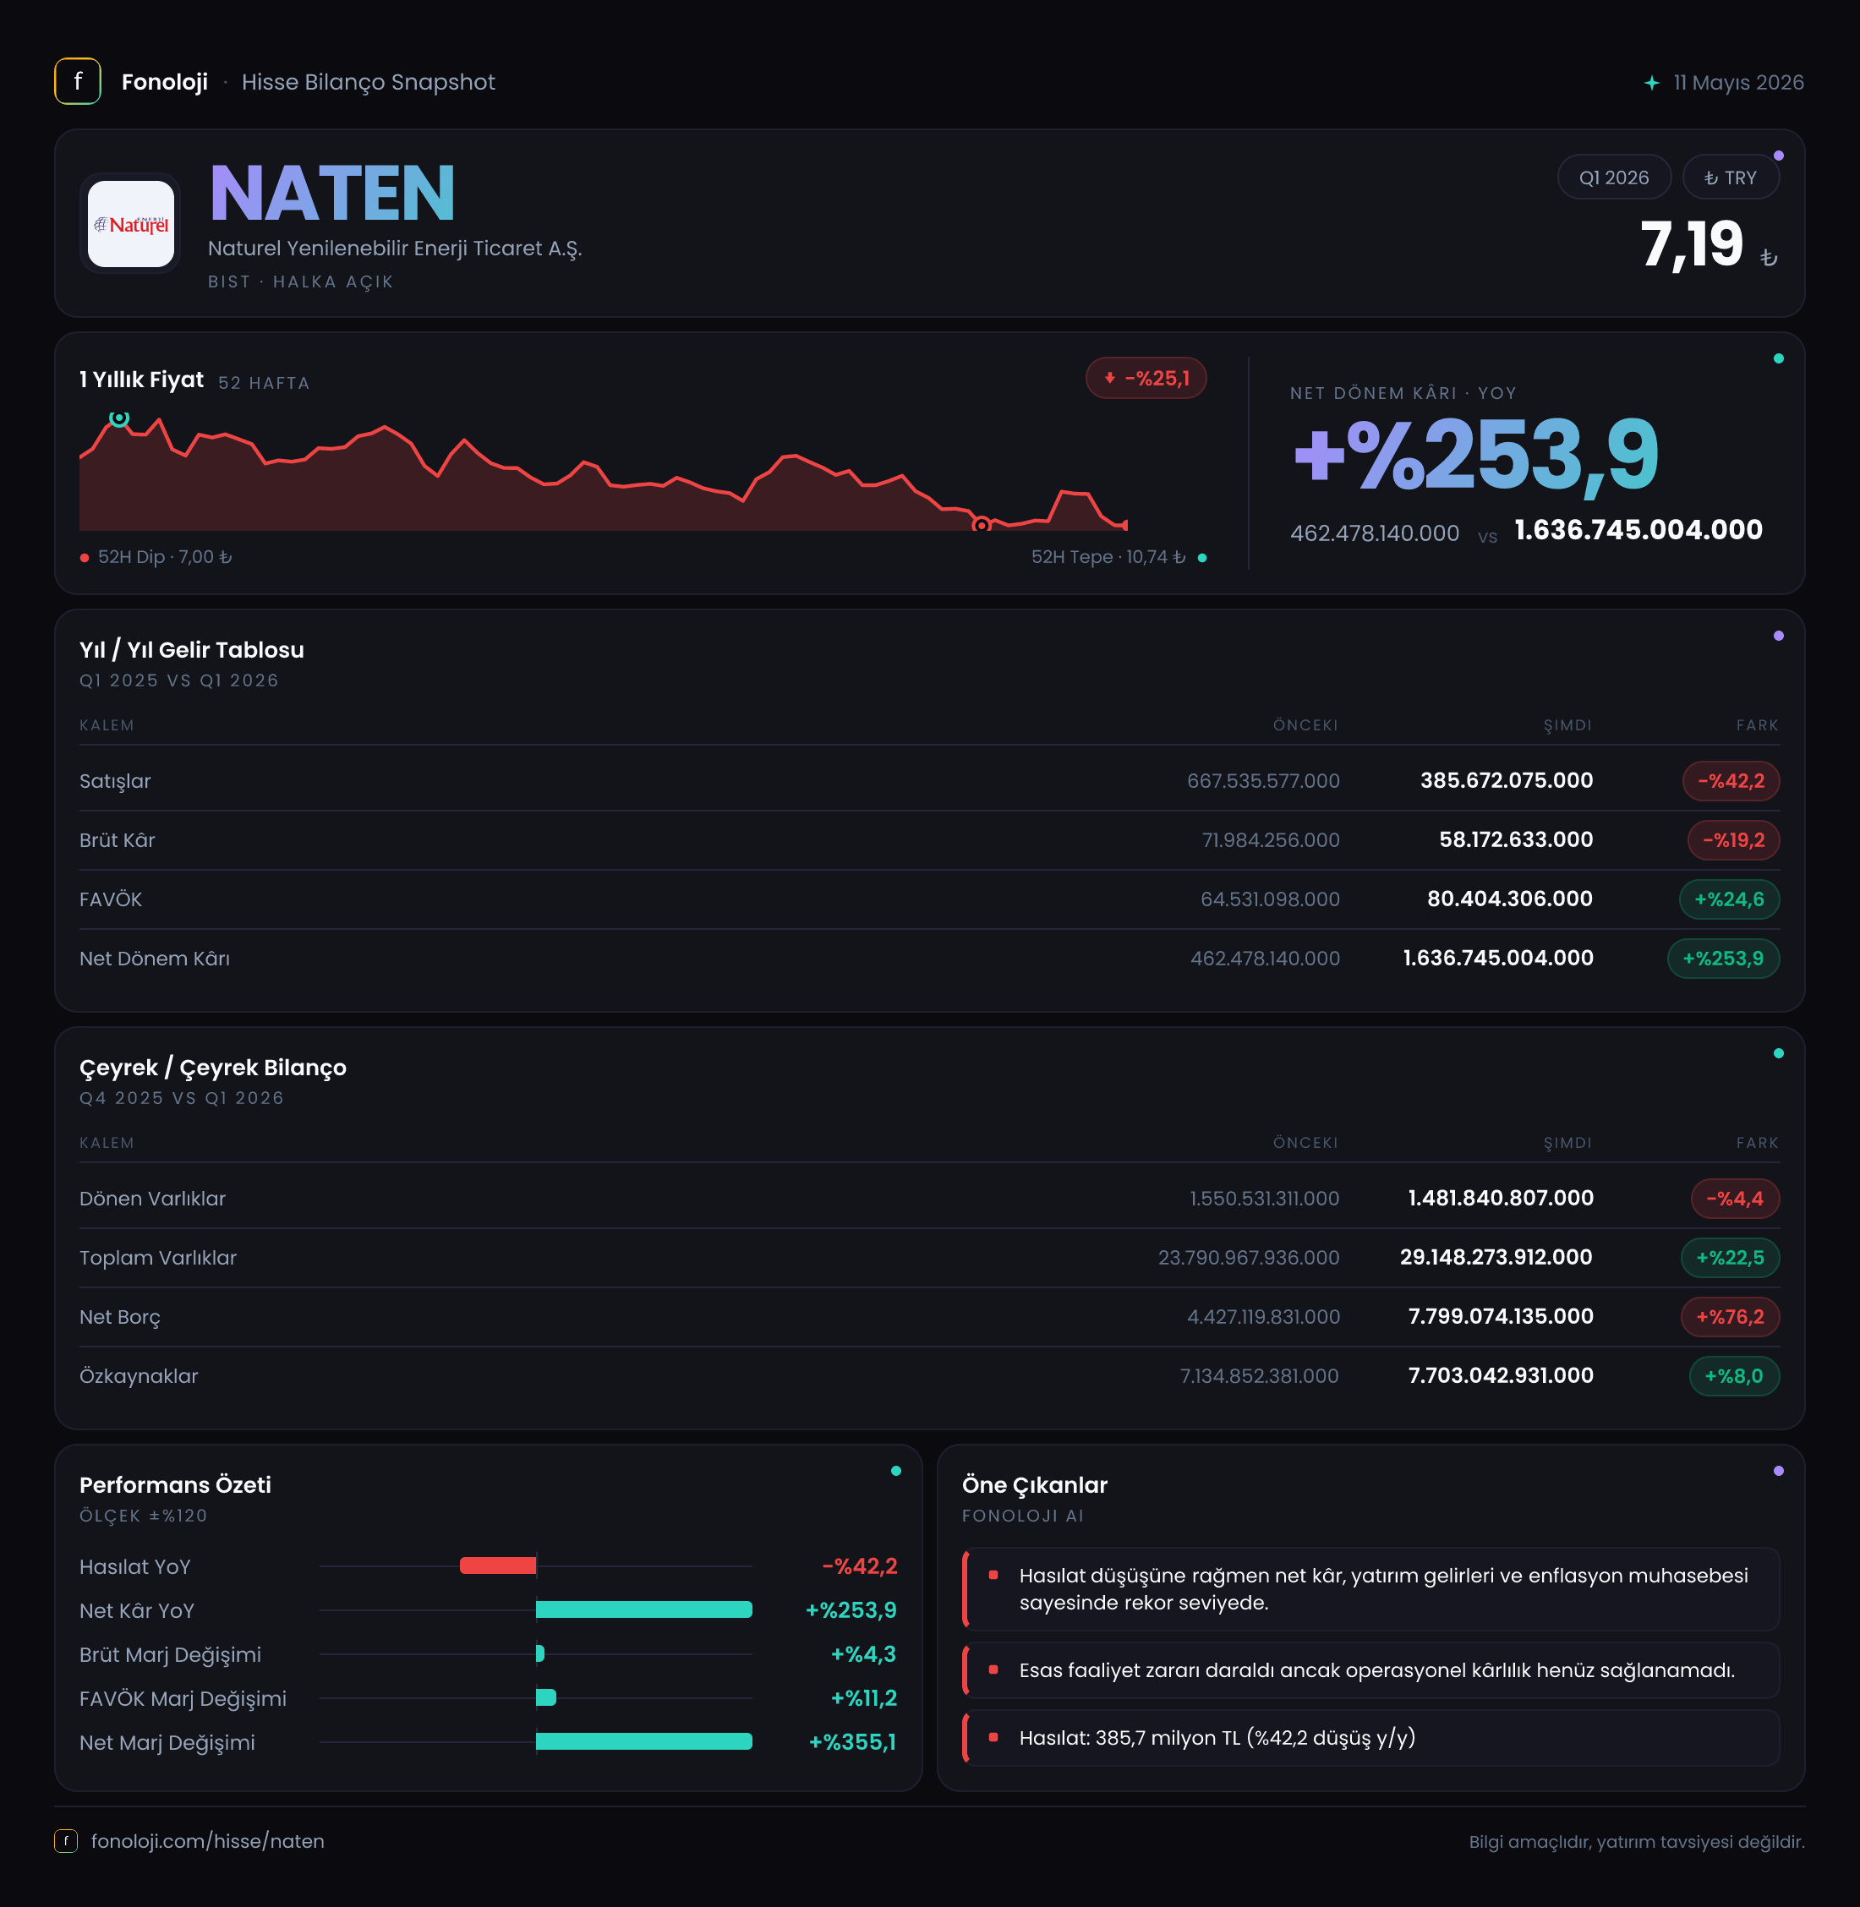Image resolution: width=1860 pixels, height=1907 pixels.
Task: Click Brüt Kâr current value 58.172.633.000
Action: (1515, 840)
